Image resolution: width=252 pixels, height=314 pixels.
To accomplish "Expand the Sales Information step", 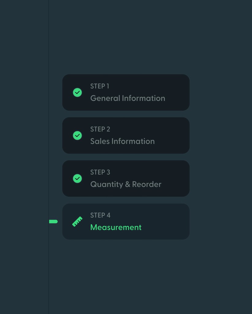I will pos(126,135).
